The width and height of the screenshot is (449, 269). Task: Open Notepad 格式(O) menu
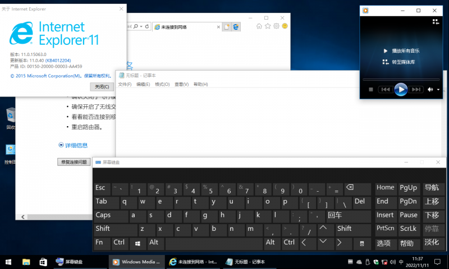coord(162,84)
